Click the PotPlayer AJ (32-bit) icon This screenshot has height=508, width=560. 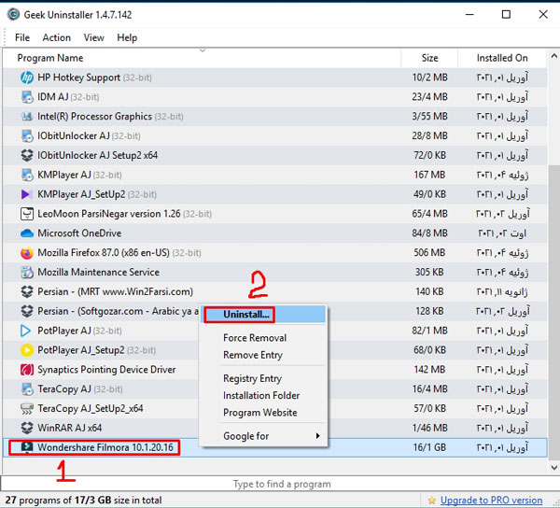coord(26,331)
